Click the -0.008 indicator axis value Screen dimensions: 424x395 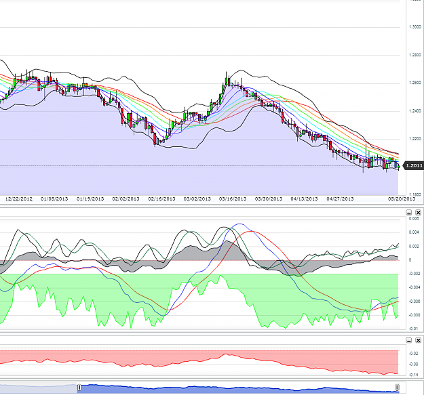414,315
